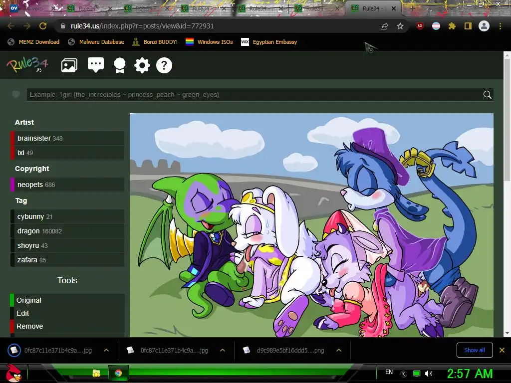The height and width of the screenshot is (383, 511).
Task: Click the 2:57 AM taskbar clock
Action: pos(470,374)
